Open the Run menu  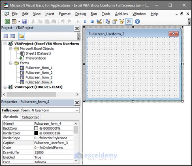coord(94,14)
